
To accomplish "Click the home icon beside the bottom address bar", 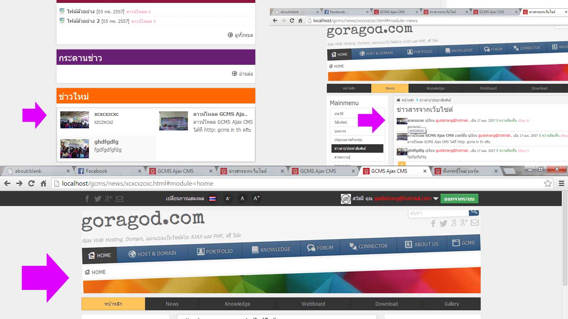I will [43, 183].
